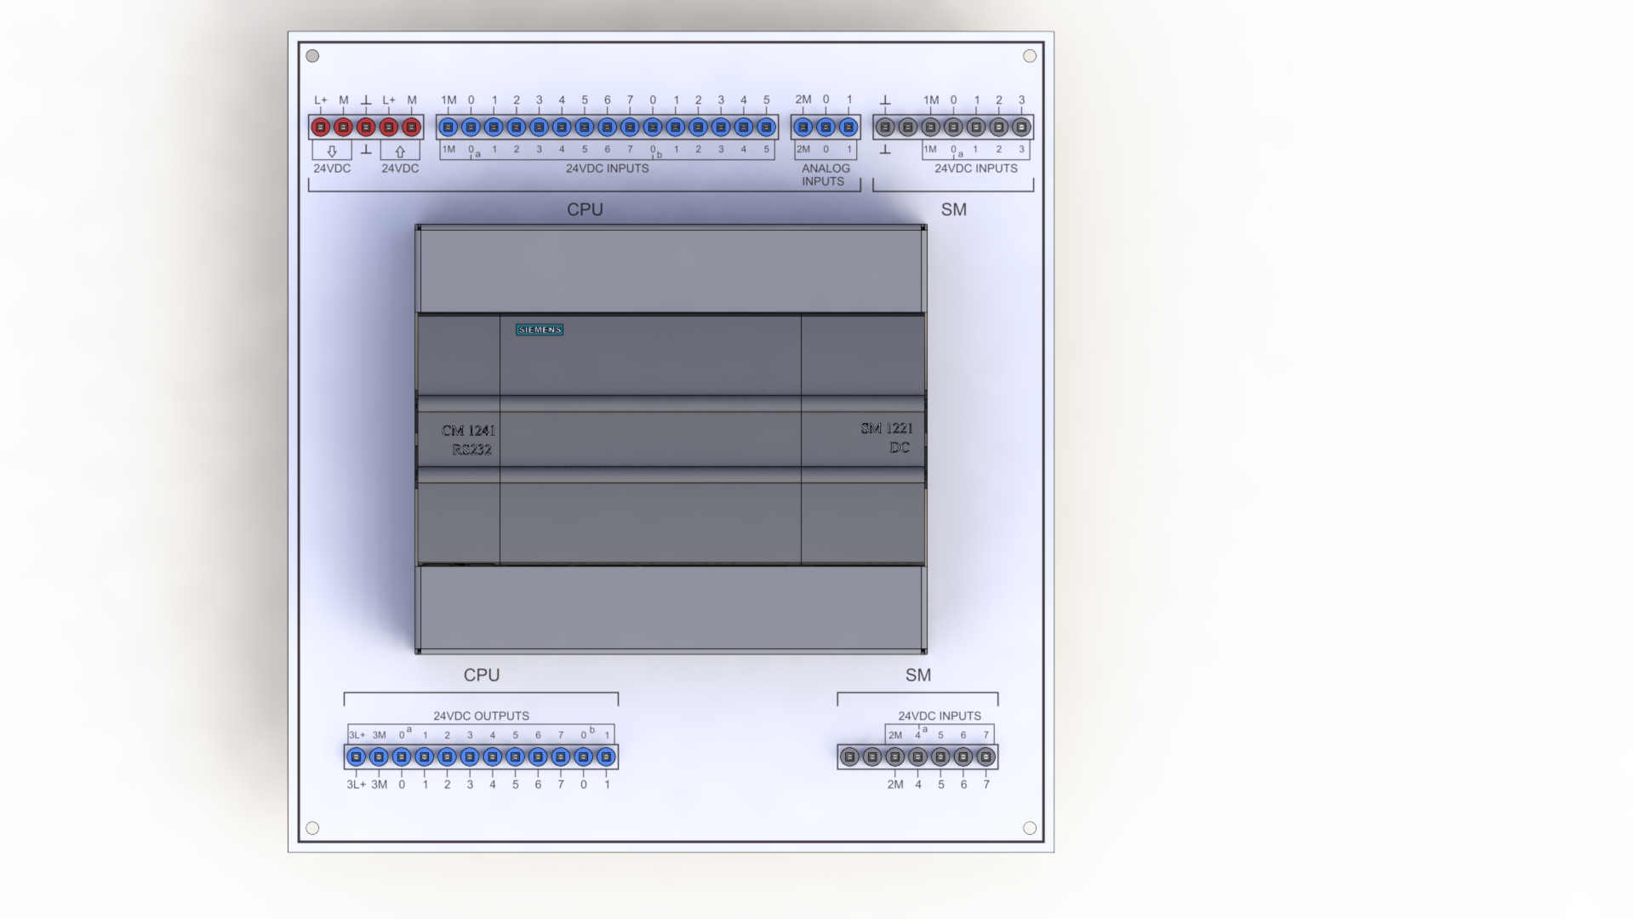Screen dimensions: 1634x919
Task: Click the down arrow 24VDC icon
Action: (x=332, y=151)
